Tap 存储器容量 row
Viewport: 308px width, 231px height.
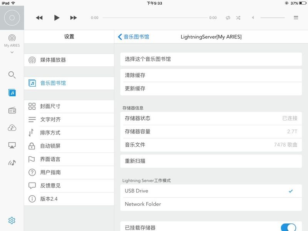(x=211, y=132)
